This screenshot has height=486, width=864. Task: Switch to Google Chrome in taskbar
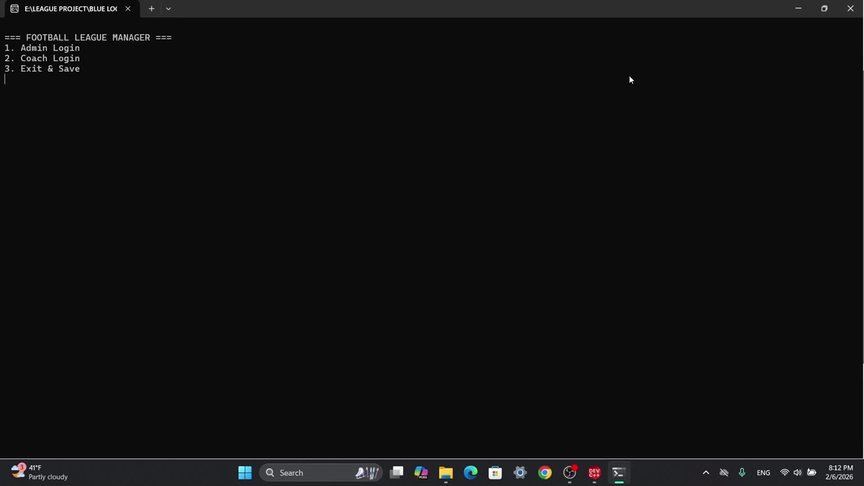[545, 473]
